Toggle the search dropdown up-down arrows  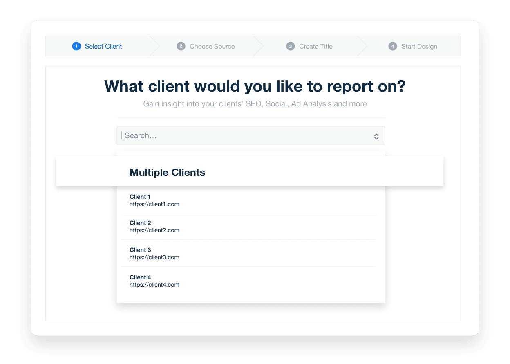376,136
